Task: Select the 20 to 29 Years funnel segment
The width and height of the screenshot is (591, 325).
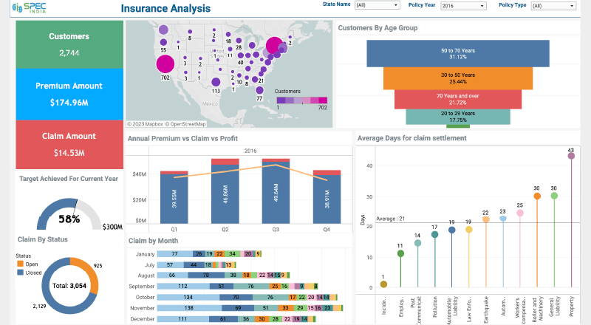Action: coord(458,117)
